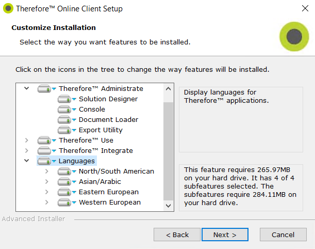Screen dimensions: 315x249
Task: Expand the Asian/Arabic language node
Action: tap(46, 181)
